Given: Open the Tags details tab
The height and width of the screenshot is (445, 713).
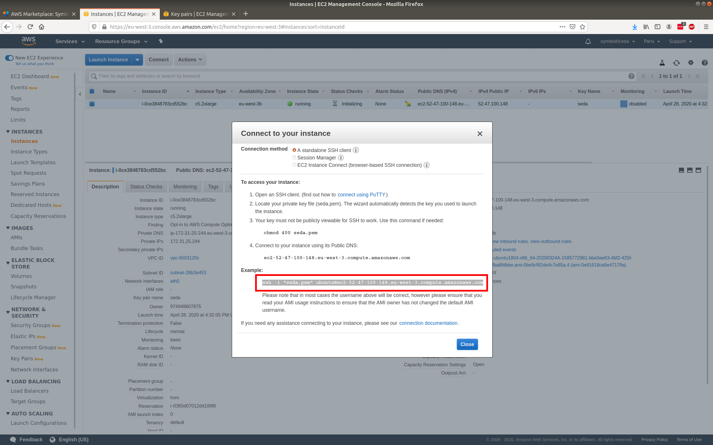Looking at the screenshot, I should tap(213, 187).
